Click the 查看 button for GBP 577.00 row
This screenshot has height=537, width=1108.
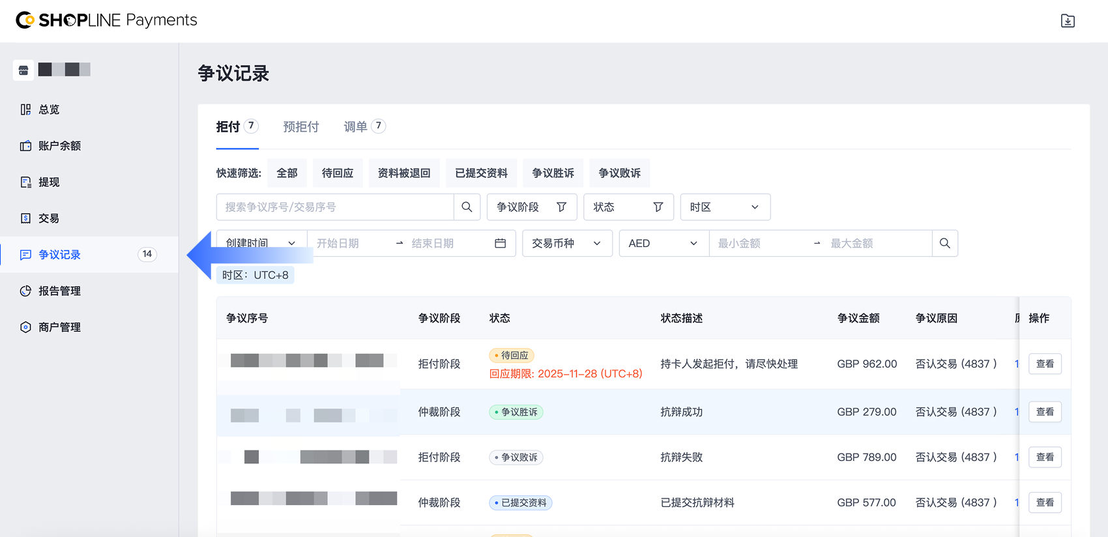[1045, 502]
